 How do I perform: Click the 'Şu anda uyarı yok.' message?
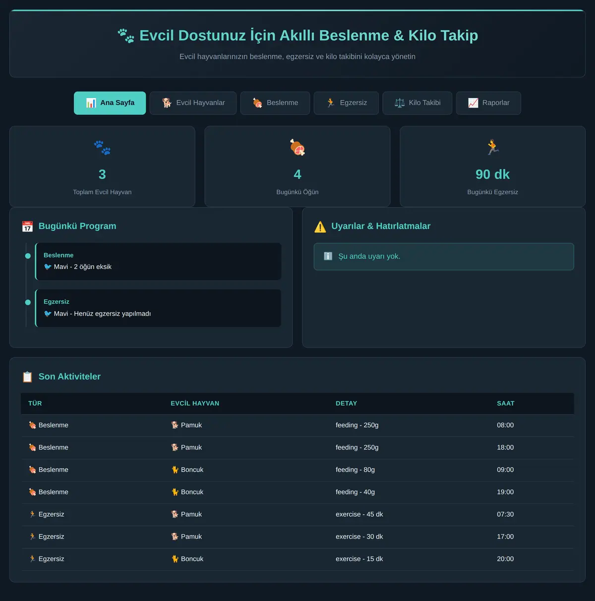tap(369, 256)
